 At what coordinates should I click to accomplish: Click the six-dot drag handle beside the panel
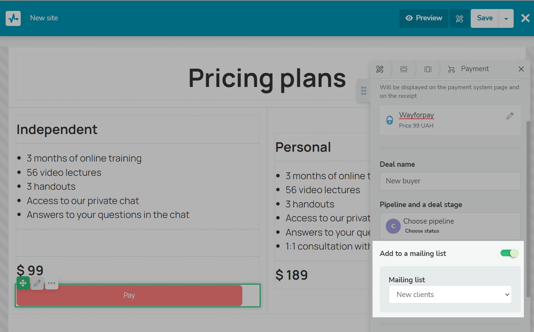(x=364, y=91)
